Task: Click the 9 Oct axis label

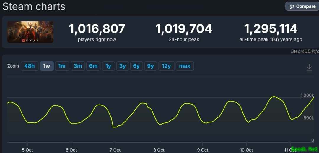Action: tap(203, 150)
